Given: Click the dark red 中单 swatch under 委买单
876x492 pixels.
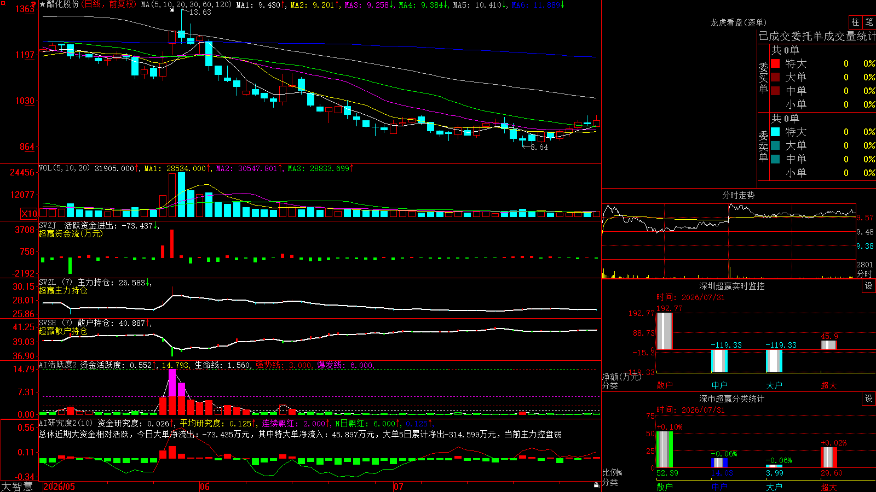Looking at the screenshot, I should point(775,91).
